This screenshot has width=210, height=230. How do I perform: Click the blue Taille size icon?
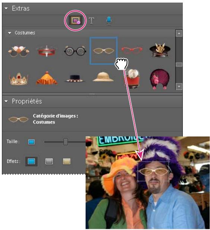point(31,142)
